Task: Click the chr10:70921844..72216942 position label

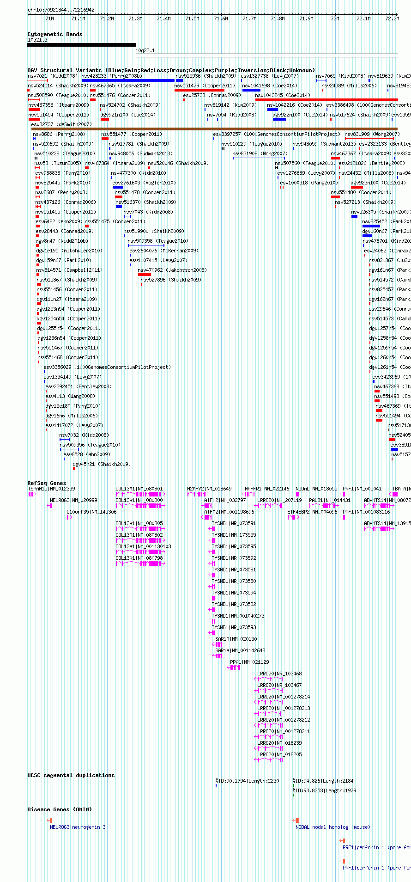Action: tap(61, 10)
